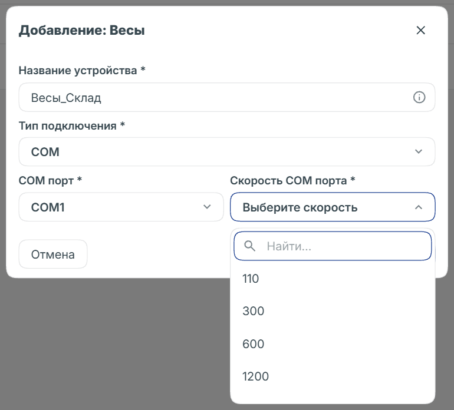Open the COM порт dropdown showing COM1

tap(121, 207)
